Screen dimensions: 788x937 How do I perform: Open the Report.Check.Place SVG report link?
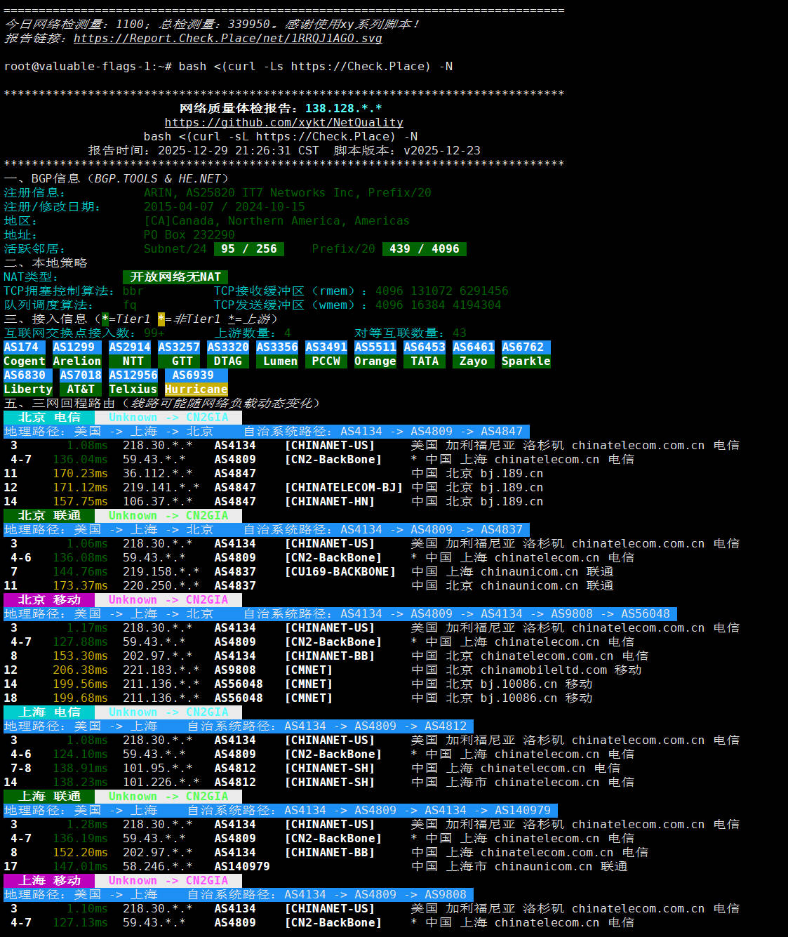227,39
